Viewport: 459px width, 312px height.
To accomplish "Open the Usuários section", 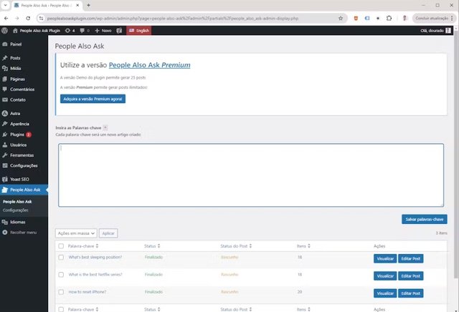I will pos(18,145).
